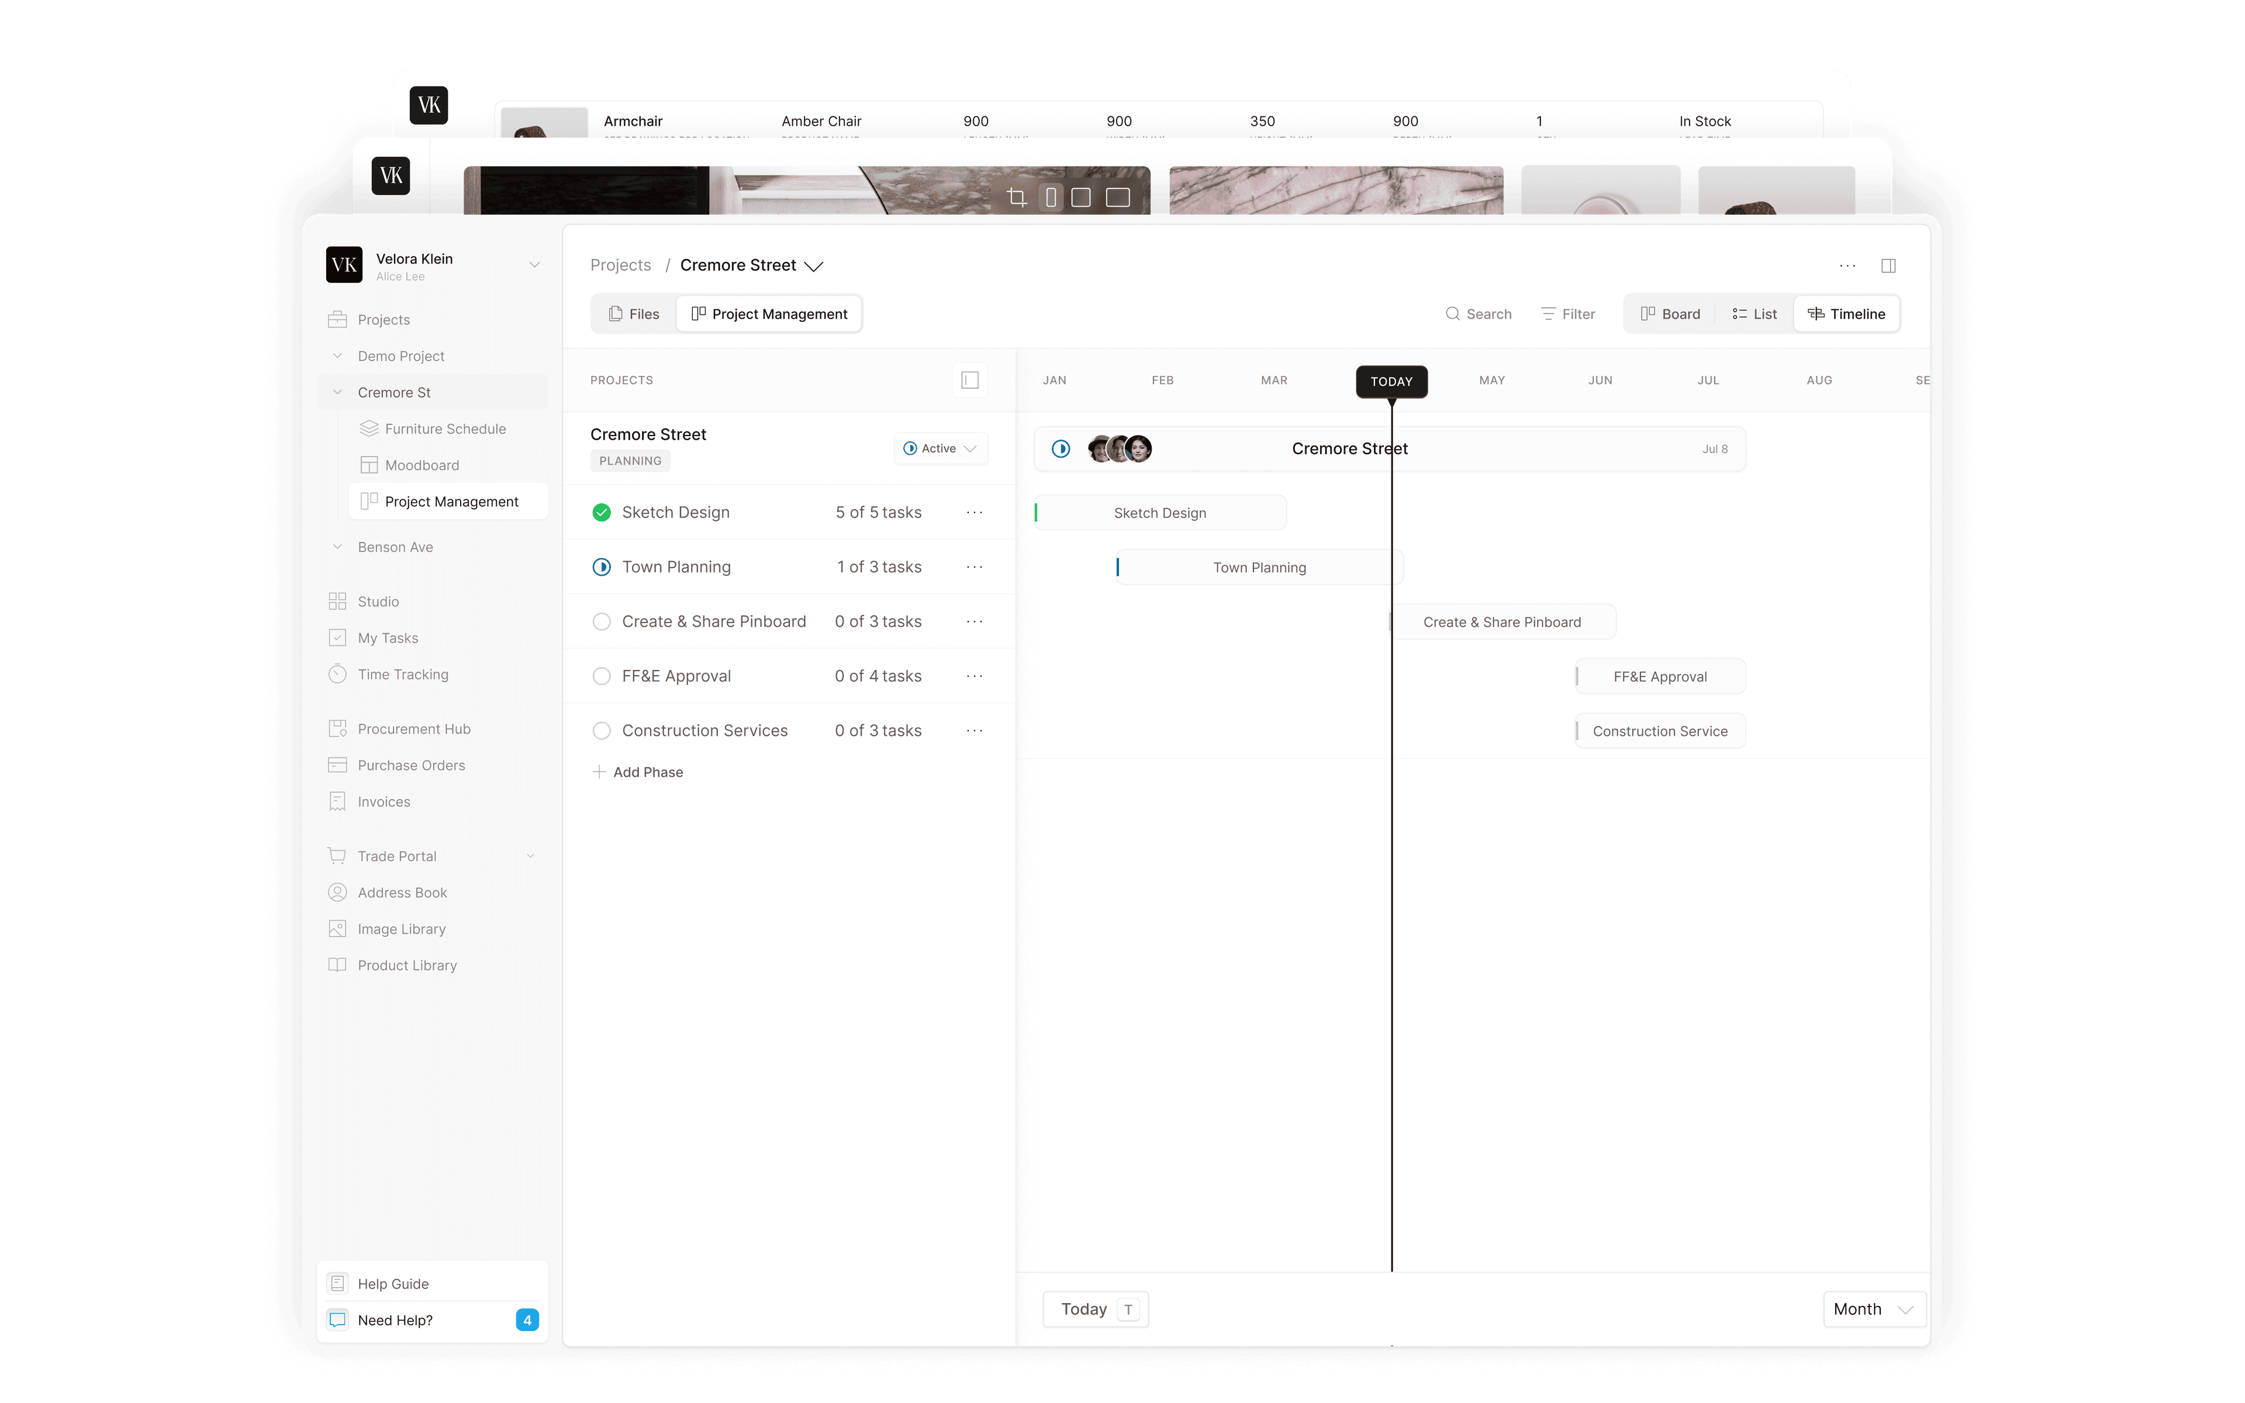Click the Today button at bottom
The height and width of the screenshot is (1403, 2245).
coord(1096,1308)
